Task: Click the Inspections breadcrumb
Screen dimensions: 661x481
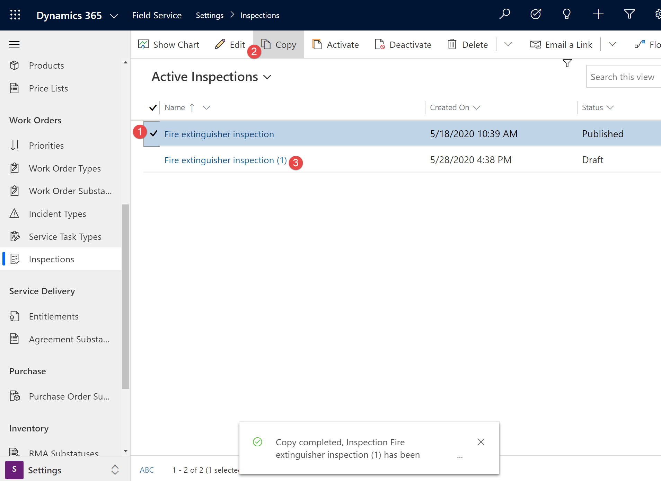Action: pyautogui.click(x=260, y=15)
